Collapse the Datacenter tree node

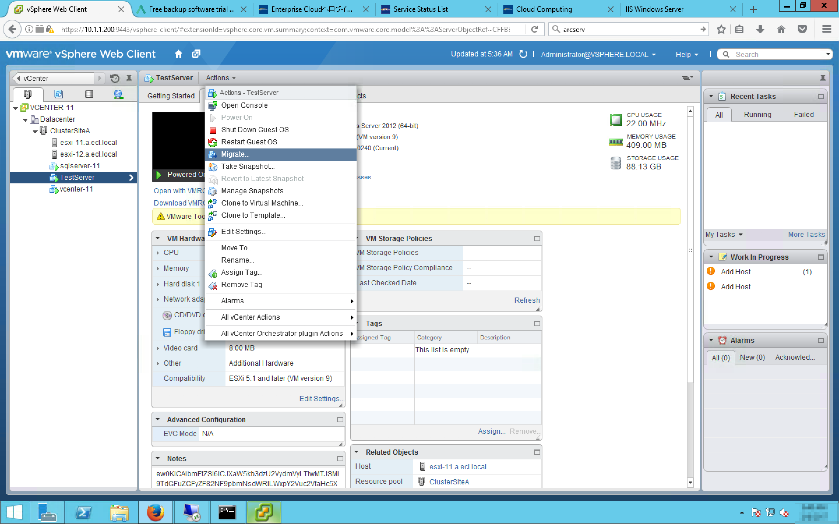click(25, 120)
